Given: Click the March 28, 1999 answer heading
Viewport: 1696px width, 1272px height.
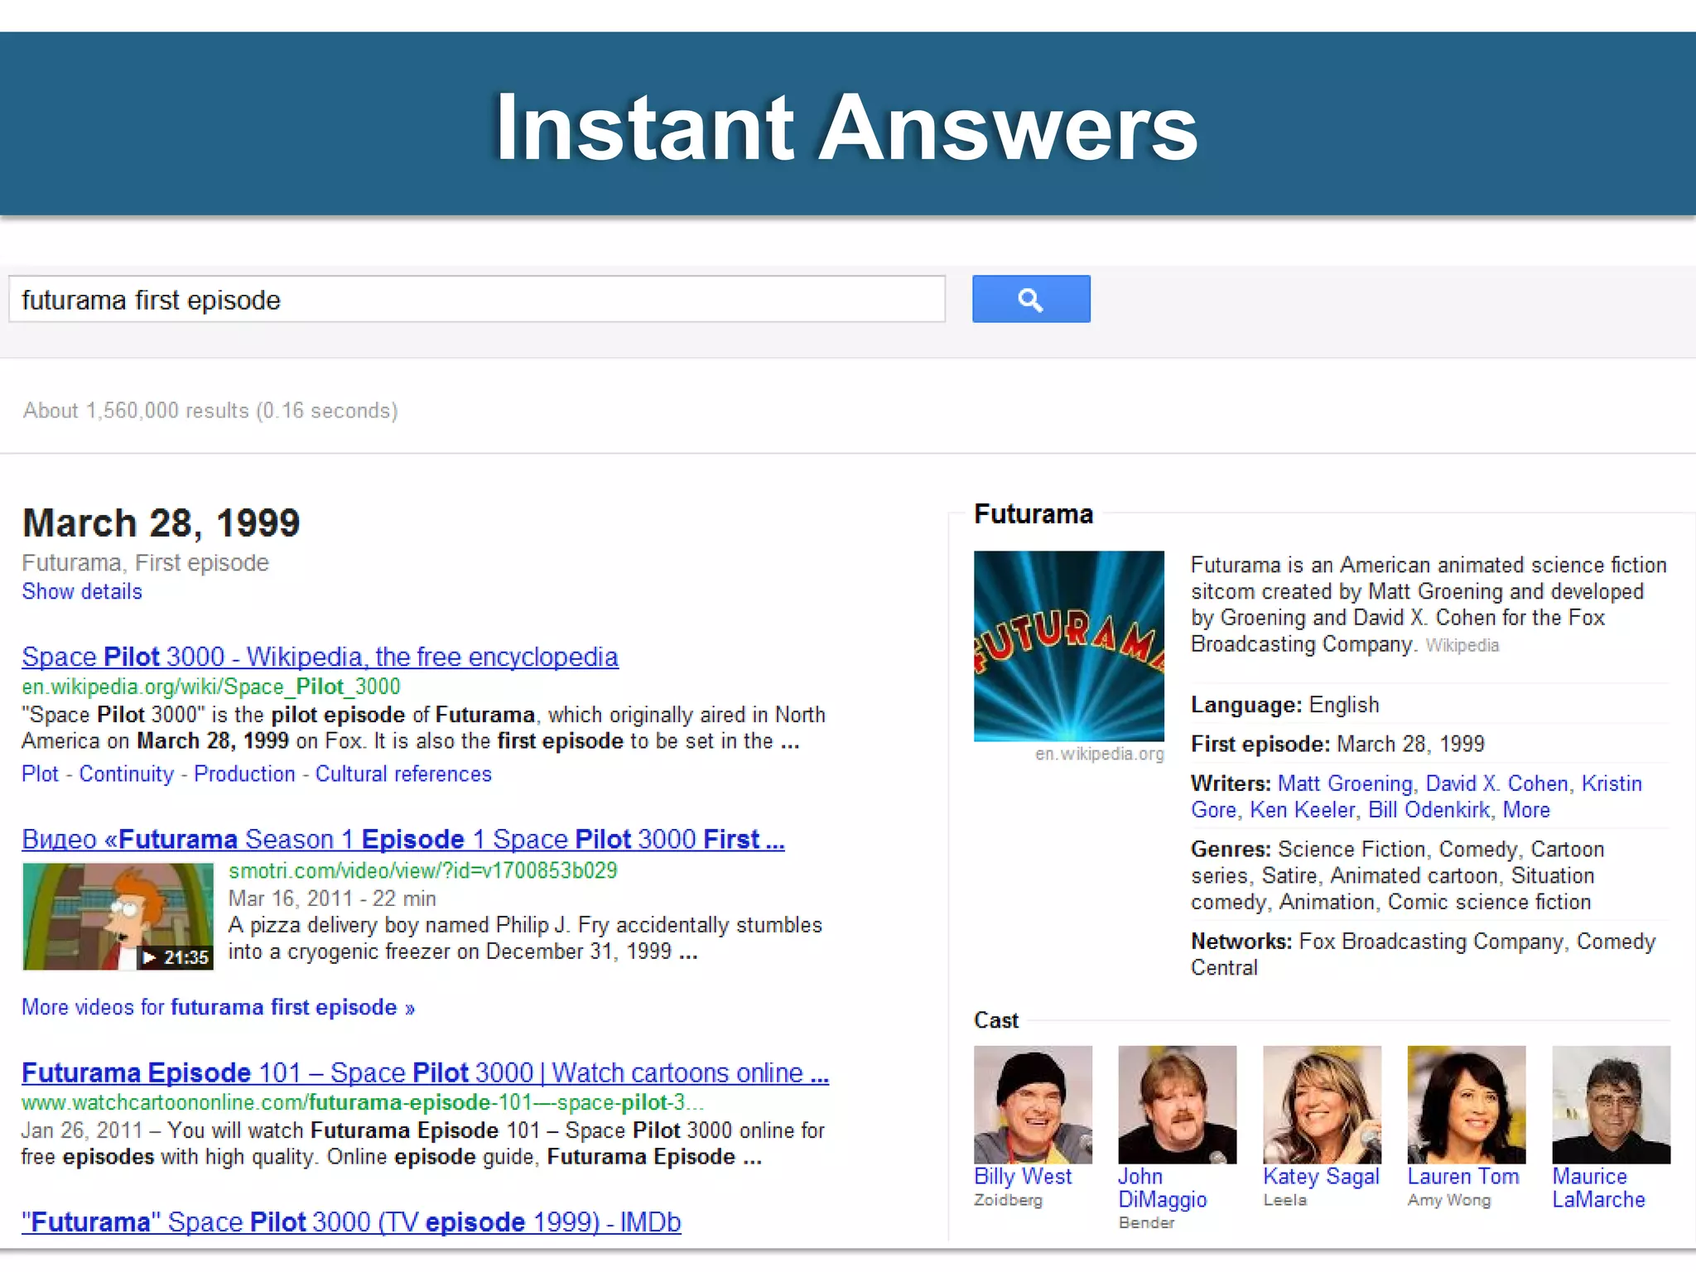Looking at the screenshot, I should (x=161, y=523).
